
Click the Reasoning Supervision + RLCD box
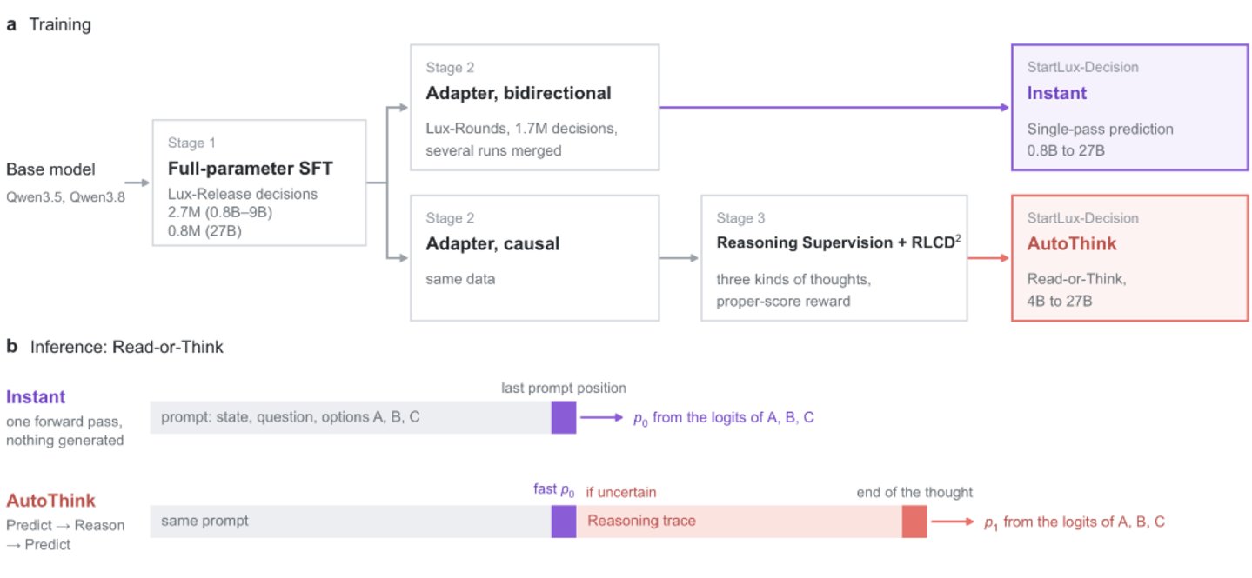(834, 258)
